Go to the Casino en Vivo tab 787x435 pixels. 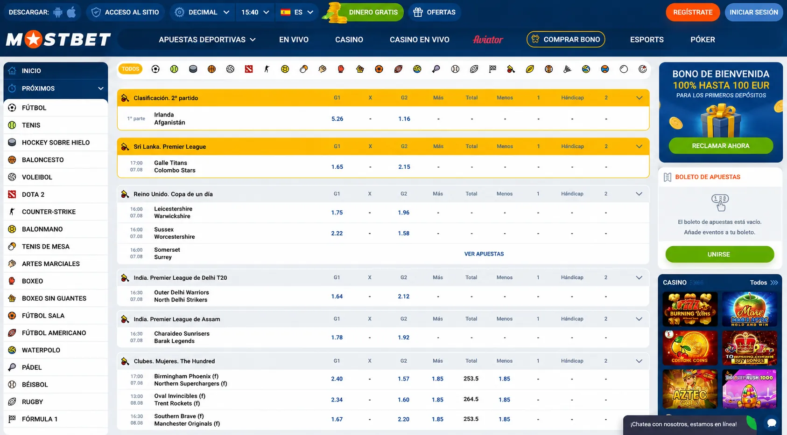click(420, 40)
